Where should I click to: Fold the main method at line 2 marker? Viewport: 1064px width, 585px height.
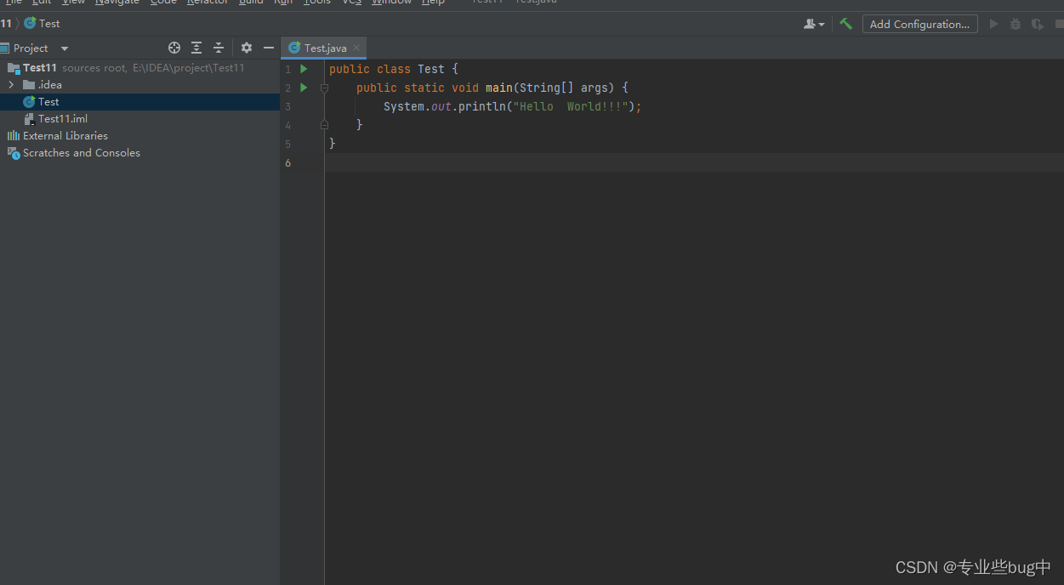(x=324, y=88)
